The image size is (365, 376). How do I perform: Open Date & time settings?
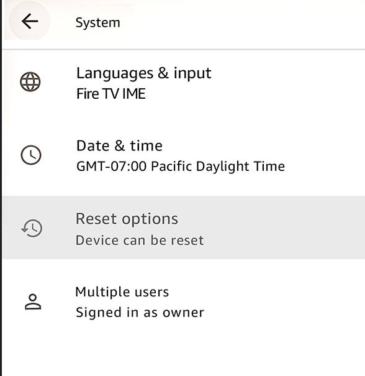(184, 155)
